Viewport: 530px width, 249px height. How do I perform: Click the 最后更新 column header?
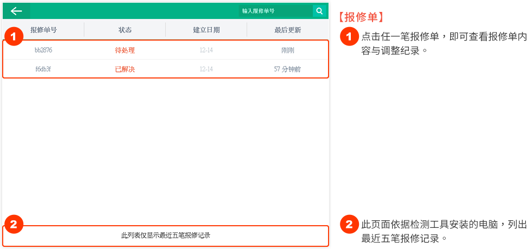coord(288,30)
